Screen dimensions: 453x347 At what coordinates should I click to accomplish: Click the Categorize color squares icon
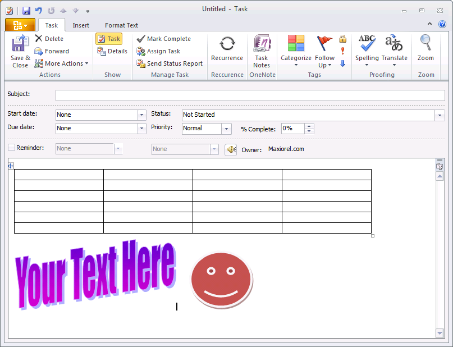tap(296, 44)
